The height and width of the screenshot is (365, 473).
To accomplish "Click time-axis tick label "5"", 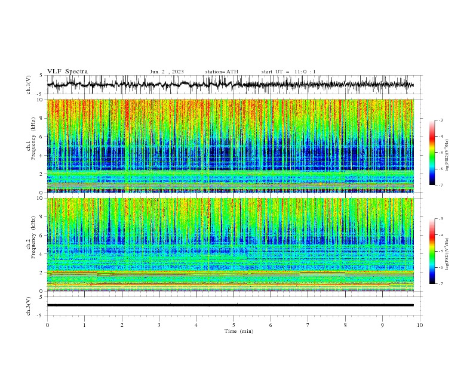I will tap(234, 325).
